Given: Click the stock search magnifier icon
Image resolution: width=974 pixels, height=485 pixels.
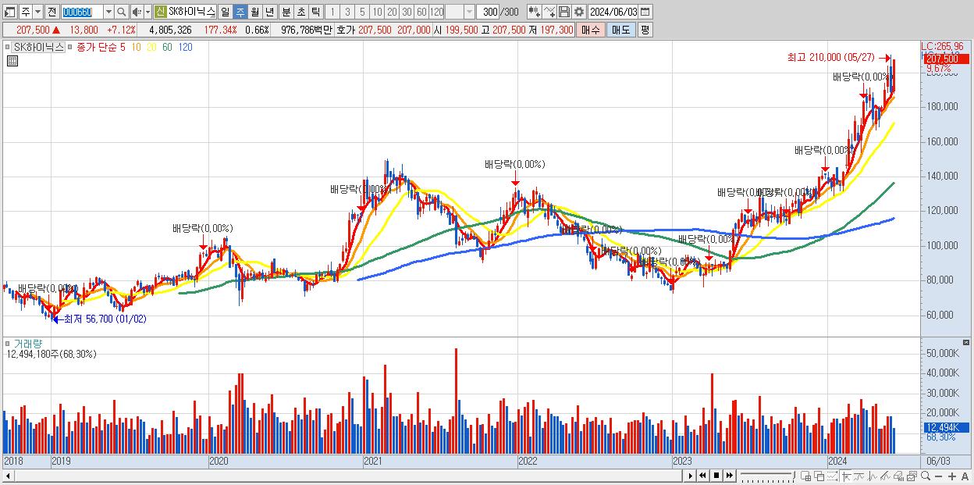Looking at the screenshot, I should [121, 12].
